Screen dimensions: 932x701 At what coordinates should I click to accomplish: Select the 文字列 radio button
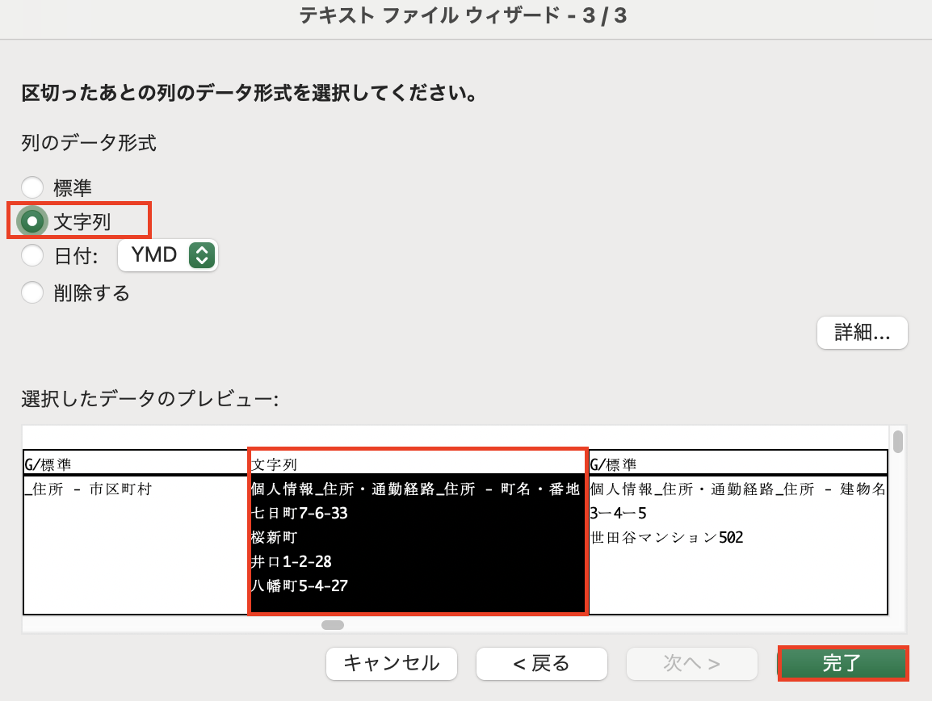pyautogui.click(x=32, y=220)
